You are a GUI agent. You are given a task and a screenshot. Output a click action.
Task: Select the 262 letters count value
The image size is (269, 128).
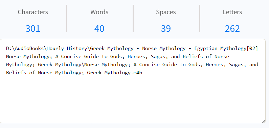pyautogui.click(x=232, y=28)
